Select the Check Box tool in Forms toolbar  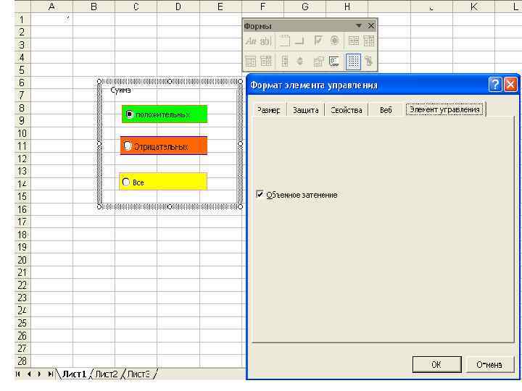pos(318,41)
